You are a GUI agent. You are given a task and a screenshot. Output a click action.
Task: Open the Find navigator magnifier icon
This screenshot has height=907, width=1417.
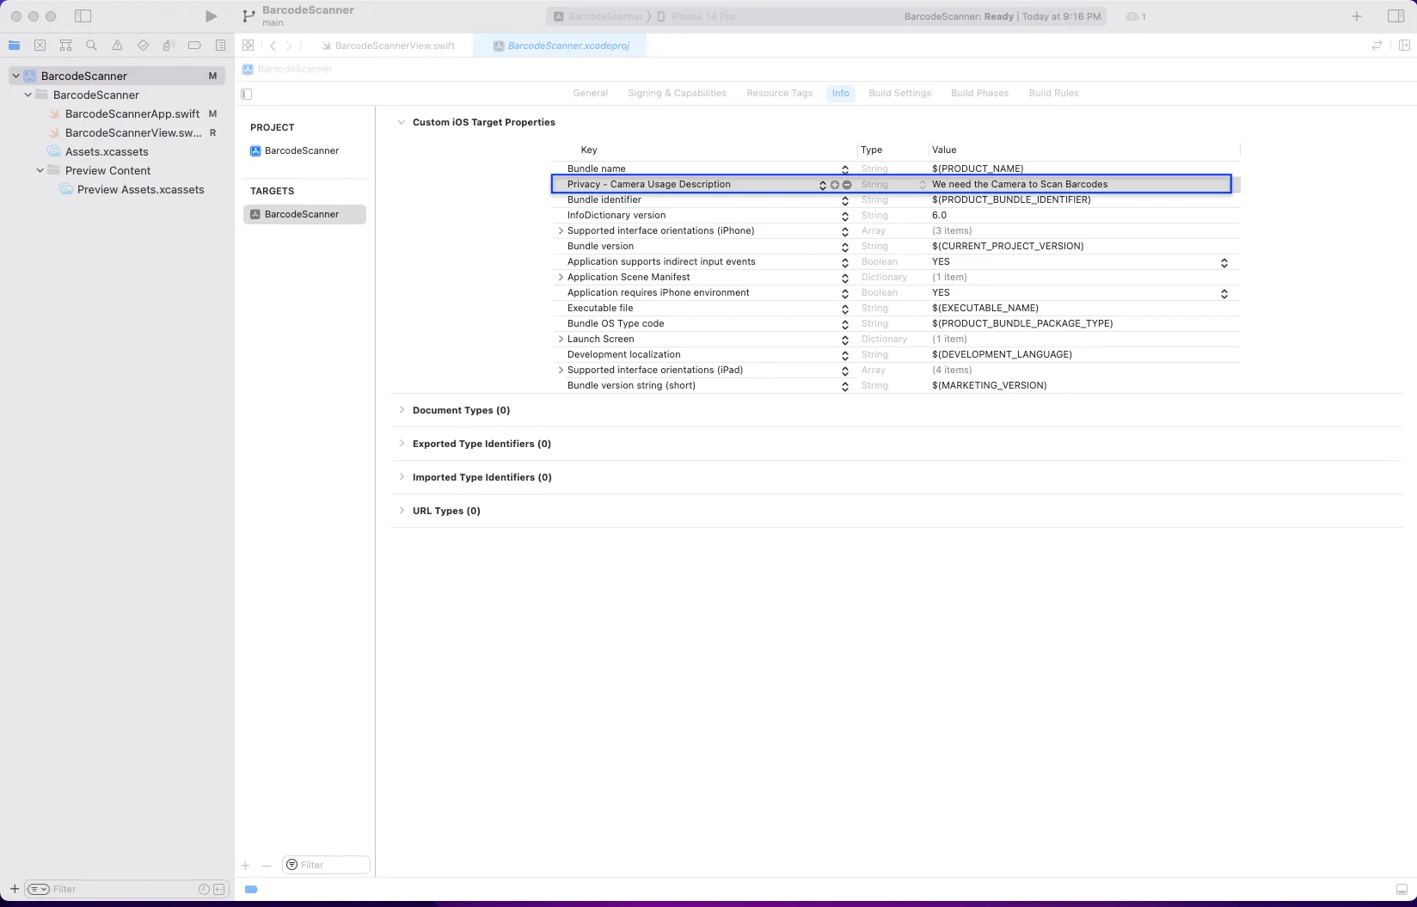pyautogui.click(x=91, y=46)
